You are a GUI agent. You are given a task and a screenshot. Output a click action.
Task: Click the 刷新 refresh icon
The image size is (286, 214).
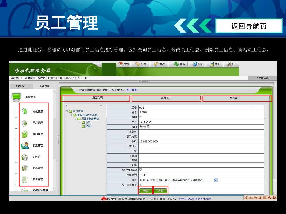pyautogui.click(x=176, y=64)
